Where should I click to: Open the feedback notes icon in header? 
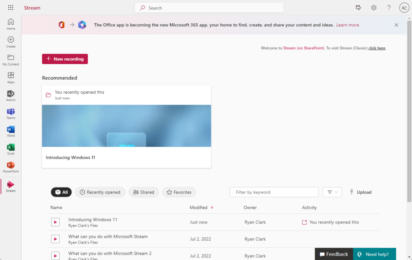point(358,8)
